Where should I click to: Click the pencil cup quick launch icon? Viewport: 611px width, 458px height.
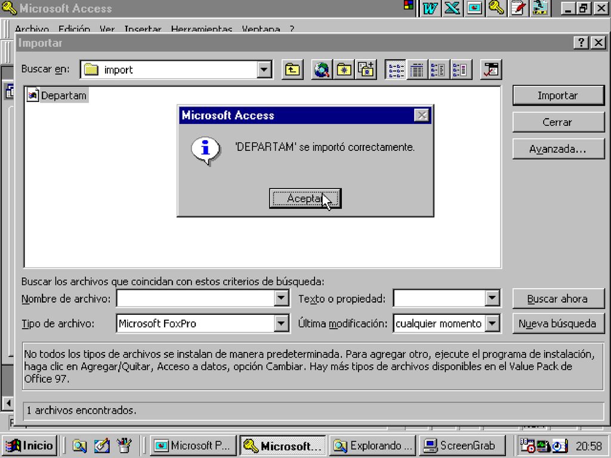coord(124,445)
